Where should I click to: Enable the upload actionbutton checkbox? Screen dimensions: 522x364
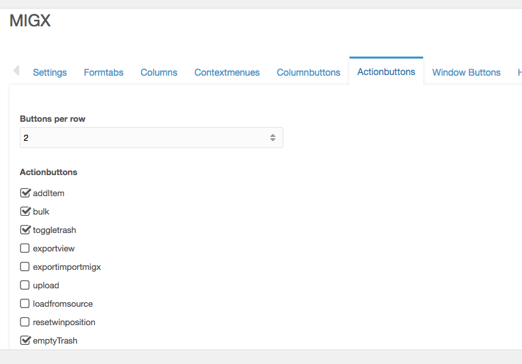(x=24, y=285)
